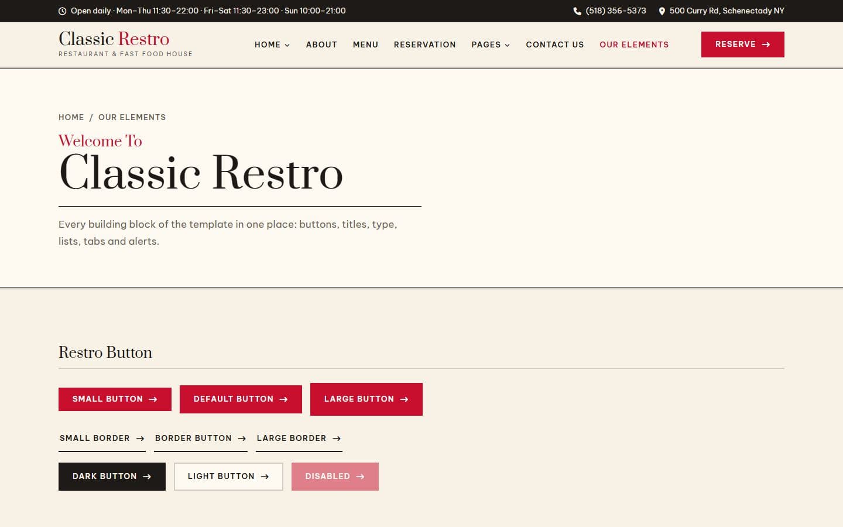Click the Pages nav label
843x527 pixels.
click(486, 45)
